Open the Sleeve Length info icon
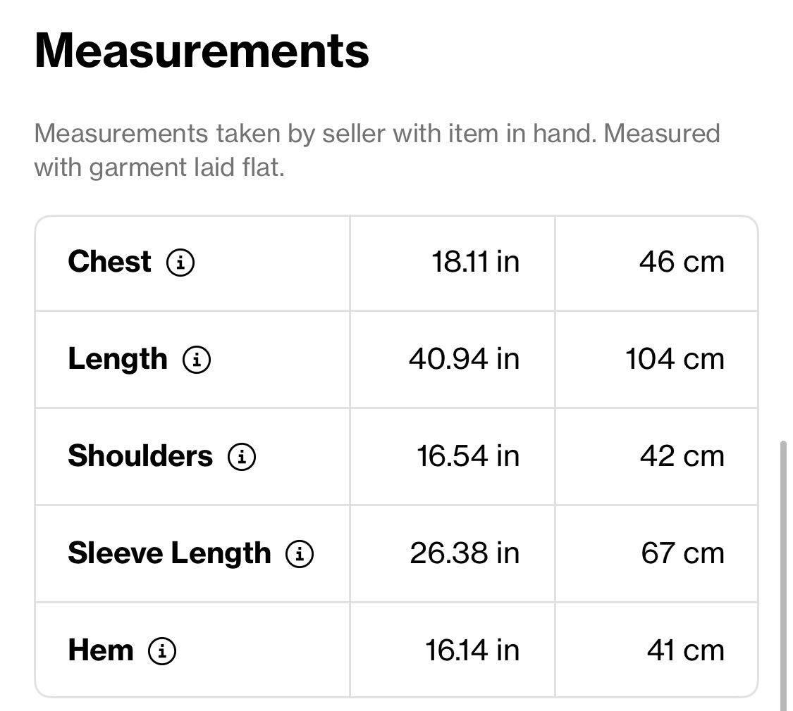This screenshot has height=711, width=793. [300, 553]
